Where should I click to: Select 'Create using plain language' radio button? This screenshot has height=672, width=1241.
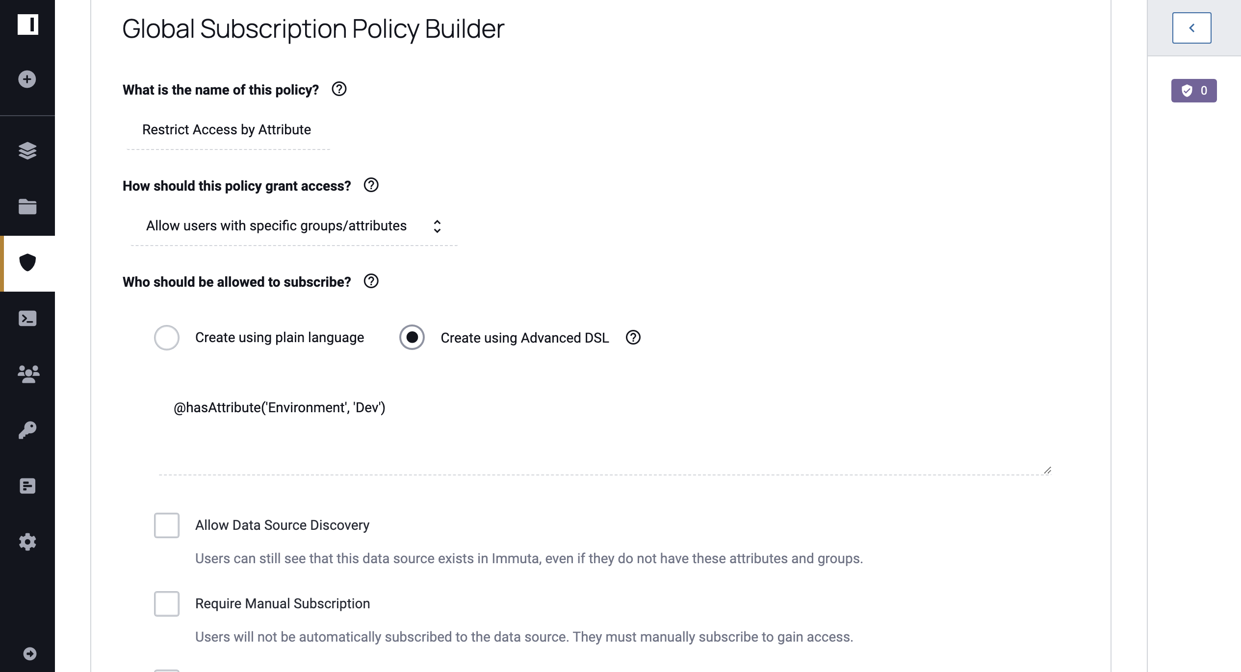coord(166,338)
